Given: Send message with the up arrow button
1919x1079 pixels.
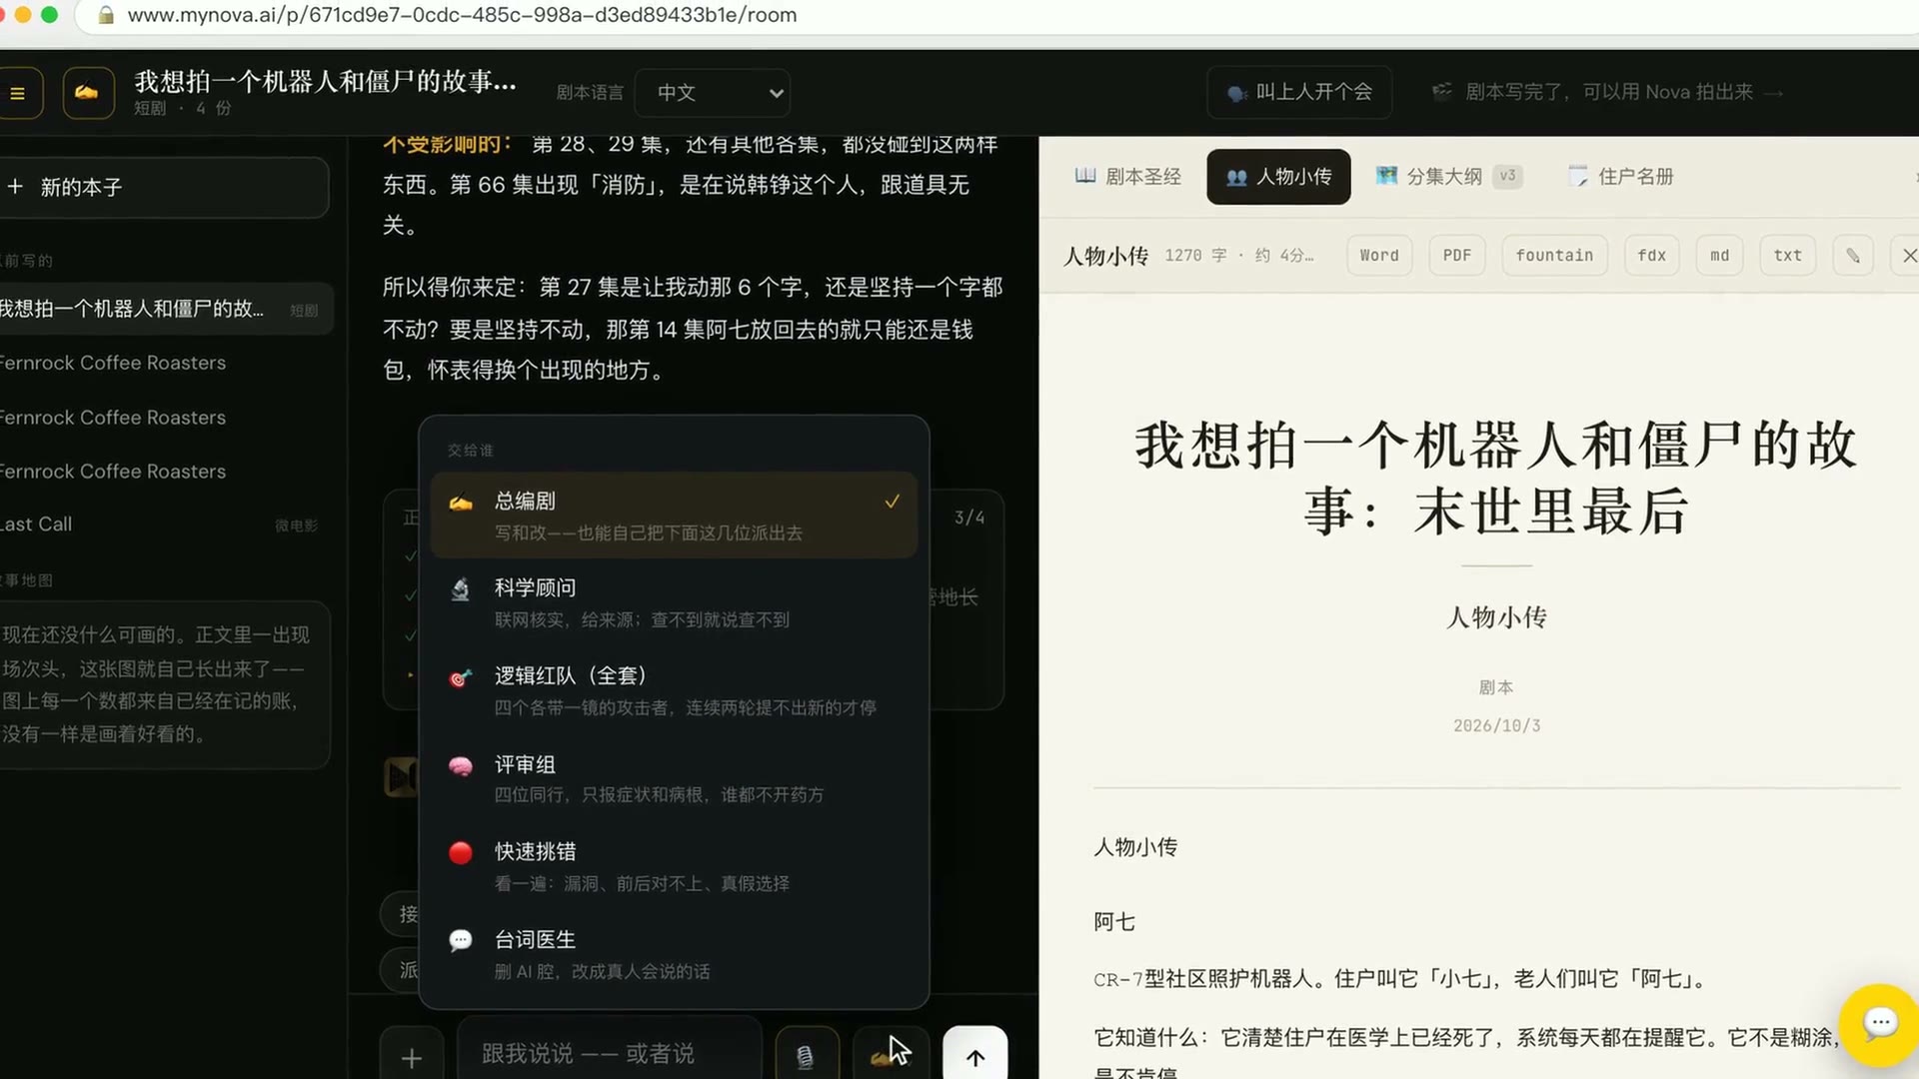Looking at the screenshot, I should pyautogui.click(x=975, y=1057).
